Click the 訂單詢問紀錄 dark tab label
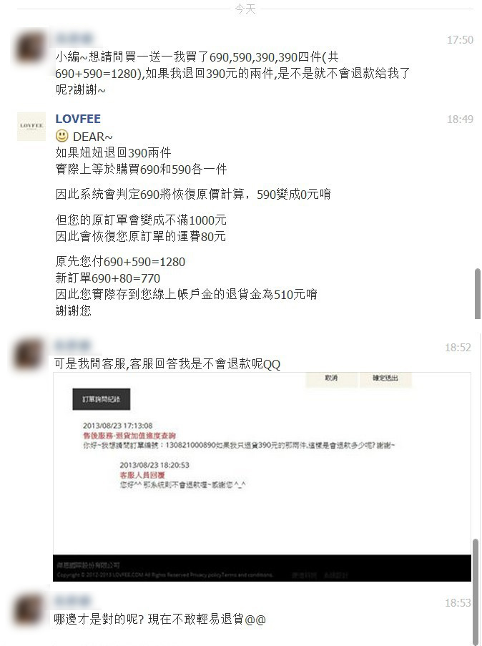Image resolution: width=482 pixels, height=646 pixels. coord(102,399)
